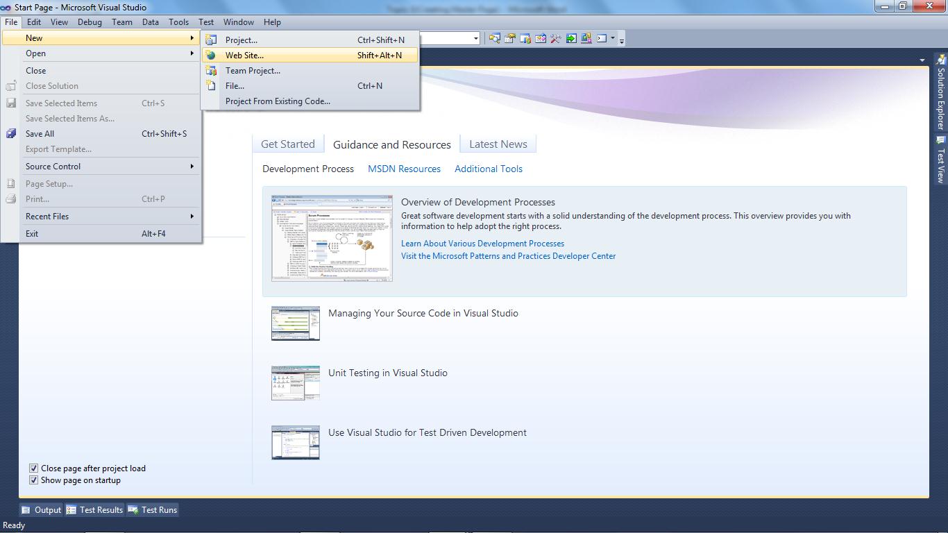Open the Solution Explorer toolbar icon

[x=495, y=39]
